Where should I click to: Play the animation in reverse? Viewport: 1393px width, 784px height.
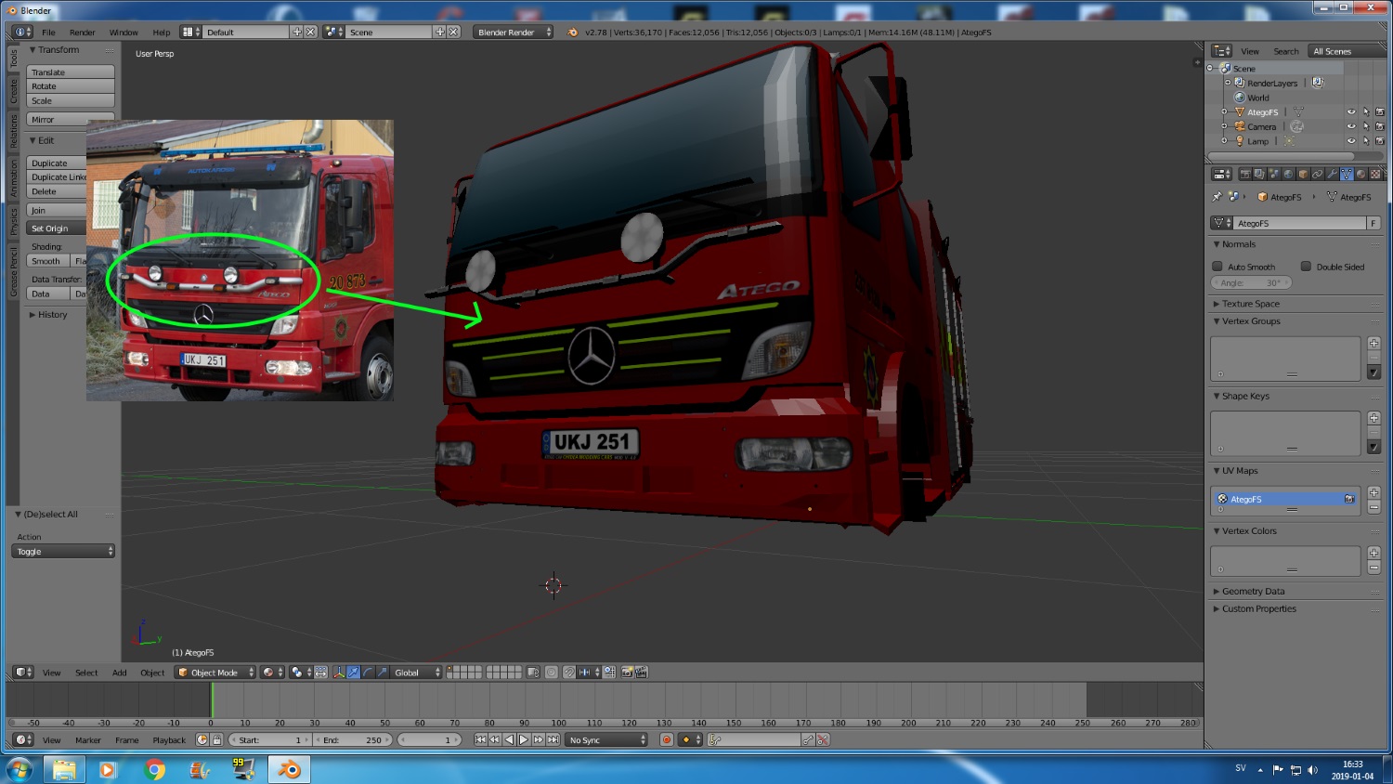click(x=509, y=739)
